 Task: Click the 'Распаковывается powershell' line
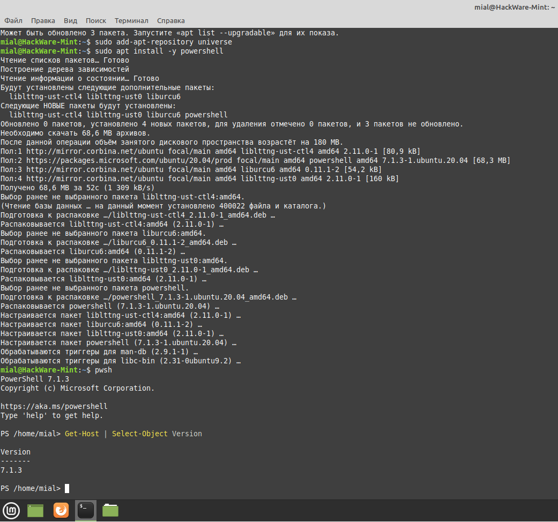tap(110, 307)
